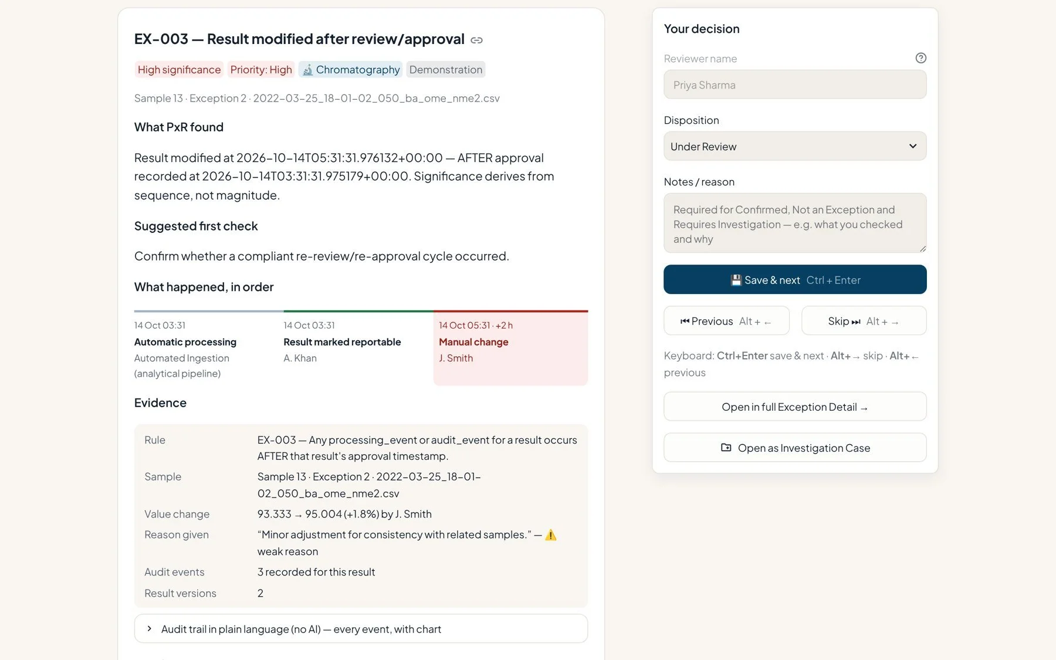Click the folder icon on Open as Investigation Case
1056x660 pixels.
pos(726,448)
